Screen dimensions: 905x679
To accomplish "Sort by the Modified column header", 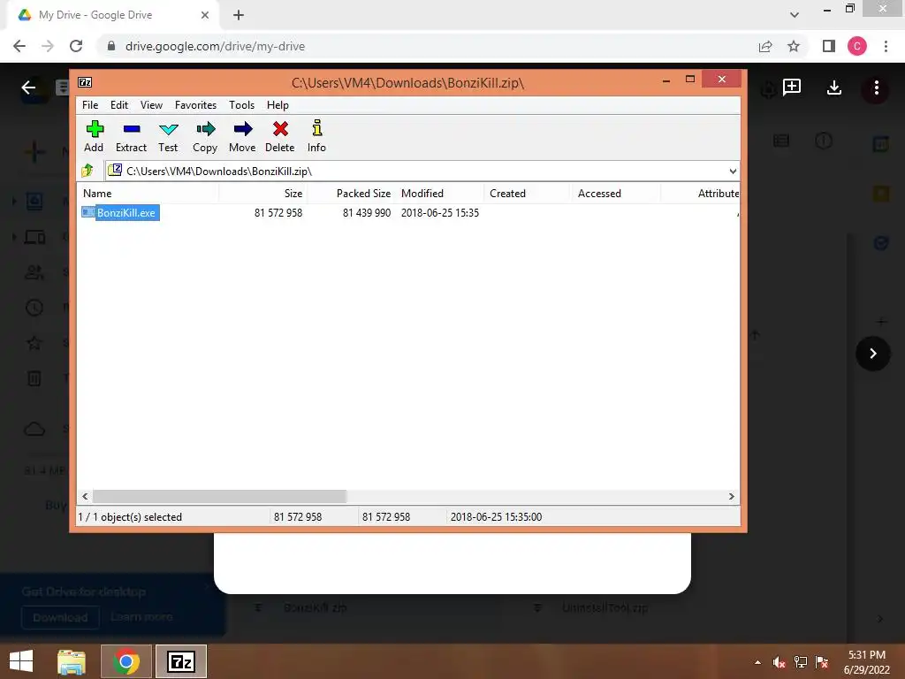I will 439,194.
